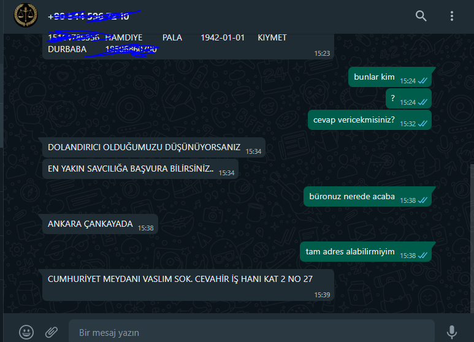Select the 'büronuz nerede acaba' message
Screen dimensions: 474x342
367,197
